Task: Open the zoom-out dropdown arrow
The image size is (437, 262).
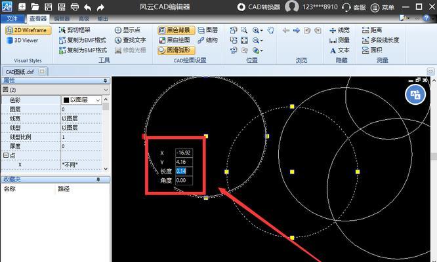Action: tap(261, 41)
